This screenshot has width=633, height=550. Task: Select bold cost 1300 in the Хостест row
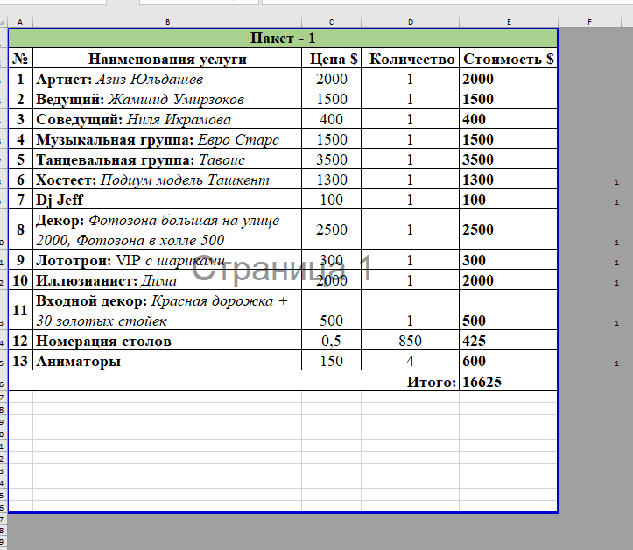(509, 180)
